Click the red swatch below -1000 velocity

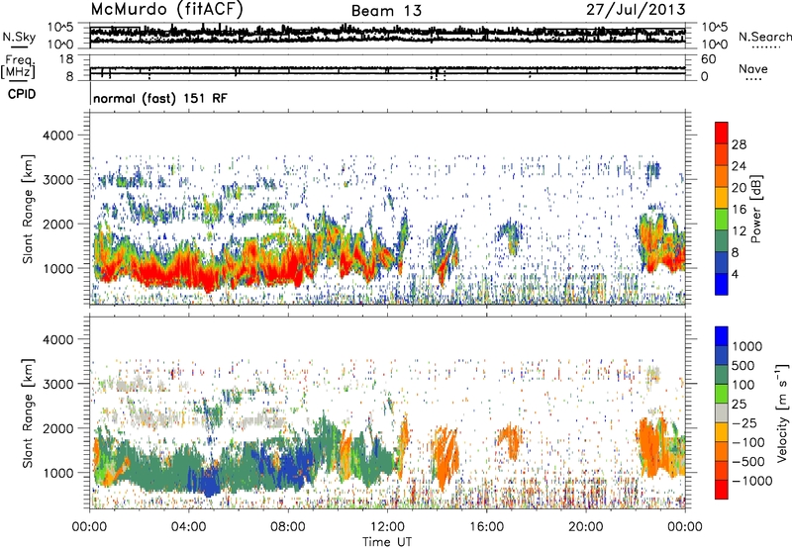point(722,490)
